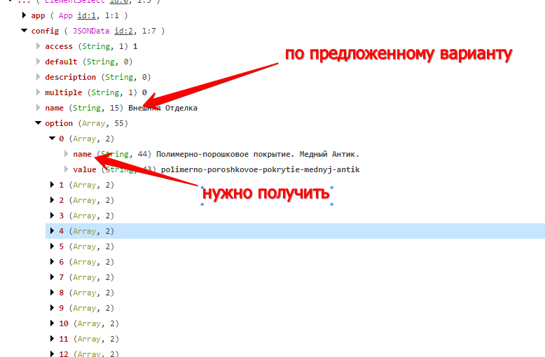This screenshot has height=357, width=545.
Task: Select the 'option' key label
Action: pyautogui.click(x=59, y=123)
